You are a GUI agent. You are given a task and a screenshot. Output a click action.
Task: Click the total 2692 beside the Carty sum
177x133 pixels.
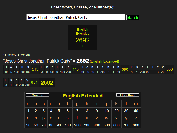pos(47,83)
